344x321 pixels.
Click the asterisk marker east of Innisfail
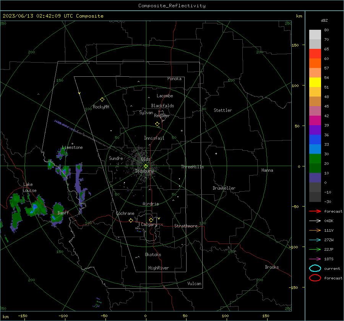[x=182, y=131]
